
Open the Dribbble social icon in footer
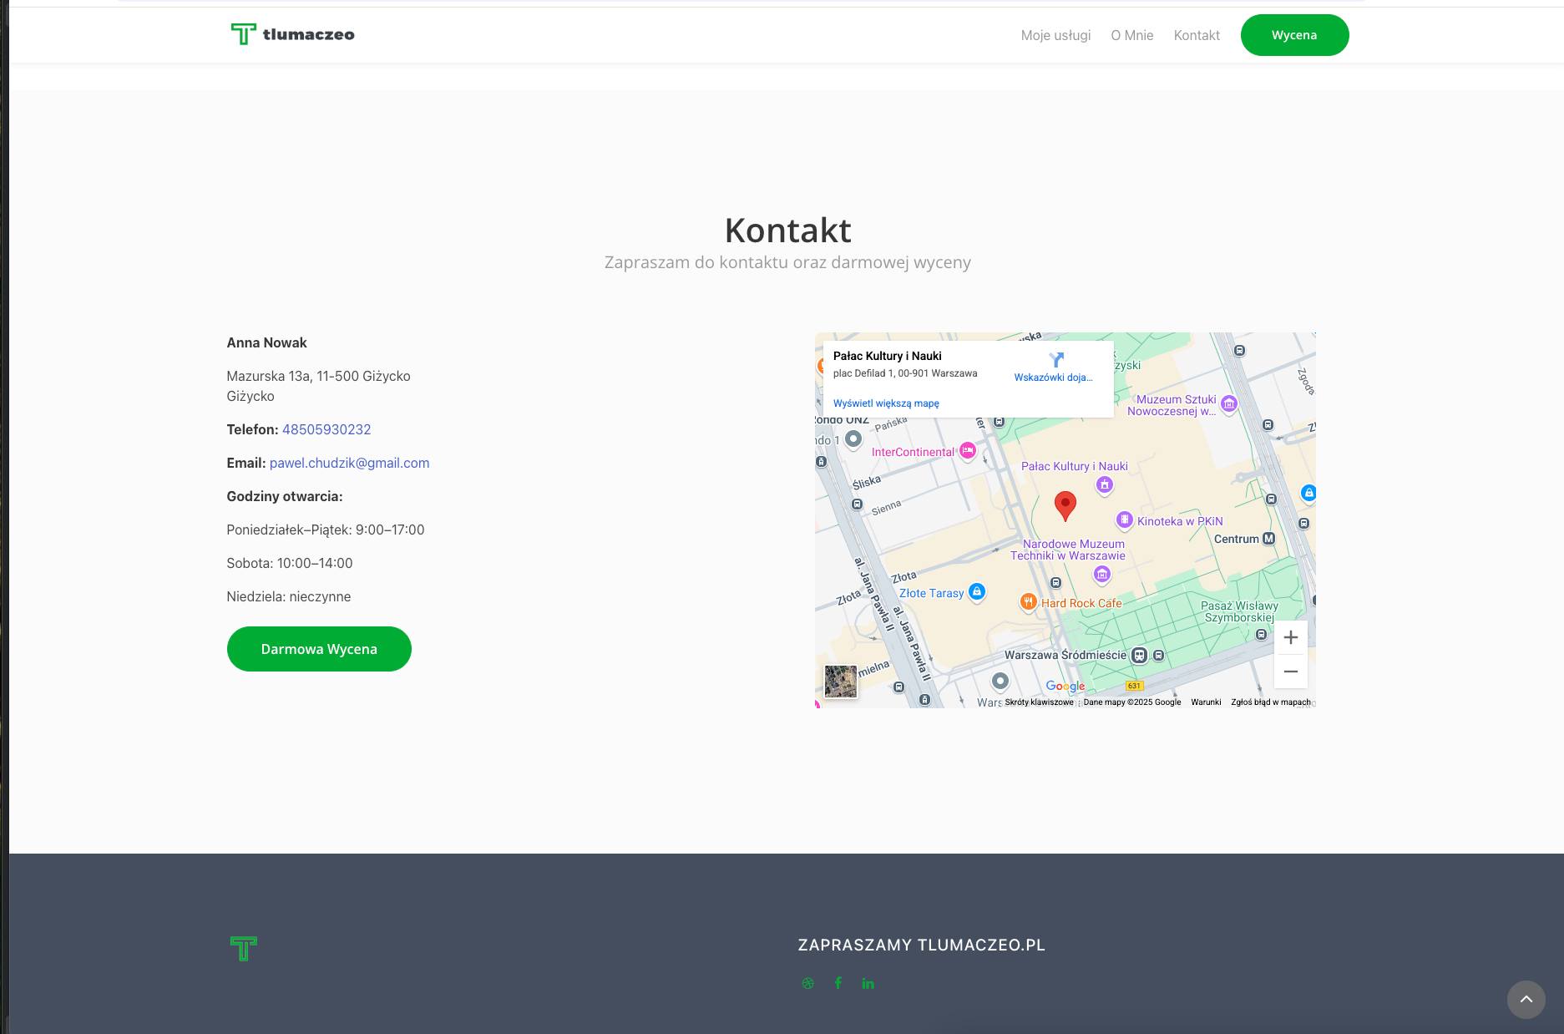tap(807, 983)
